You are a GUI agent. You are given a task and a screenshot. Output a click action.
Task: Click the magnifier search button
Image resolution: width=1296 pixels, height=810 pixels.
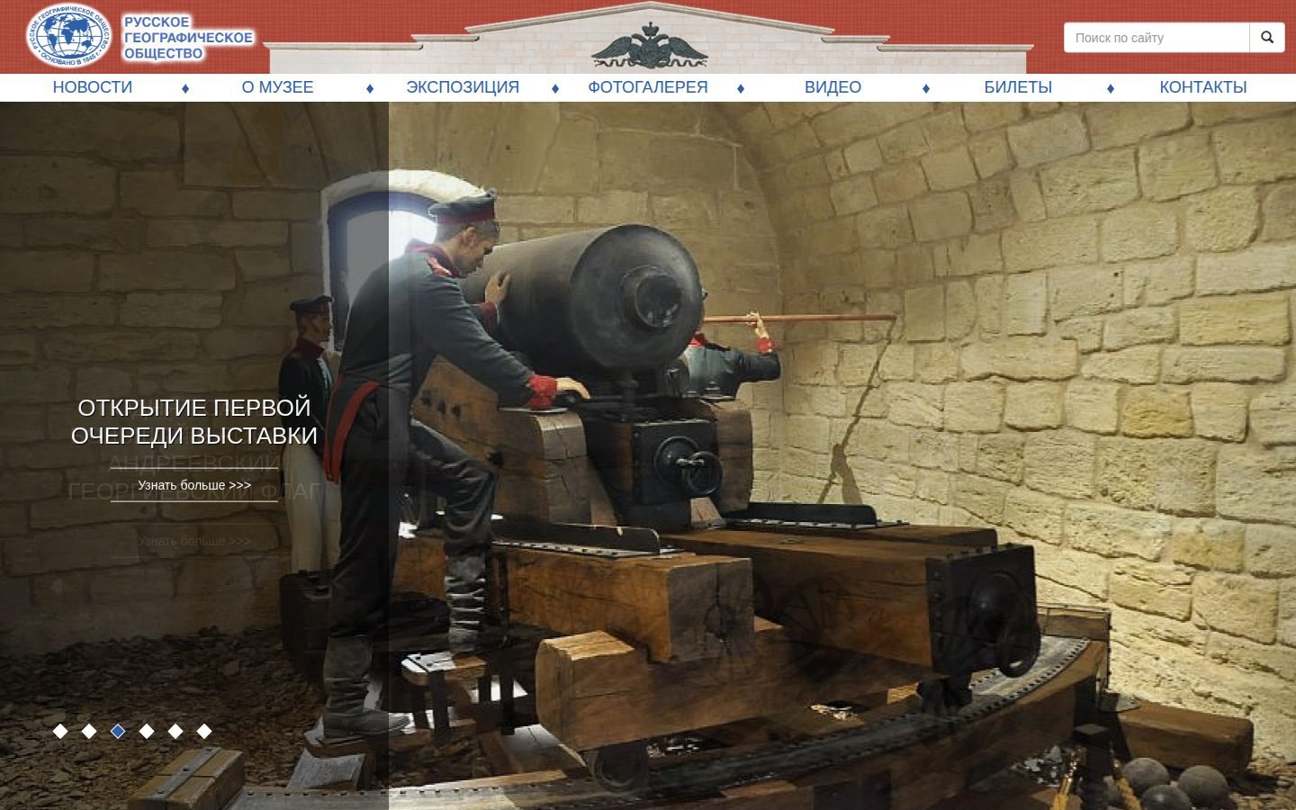coord(1267,38)
